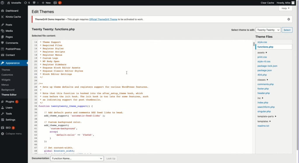Open the Function Name documentation dropdown
Viewport: 299px width, 163px height.
(77, 158)
